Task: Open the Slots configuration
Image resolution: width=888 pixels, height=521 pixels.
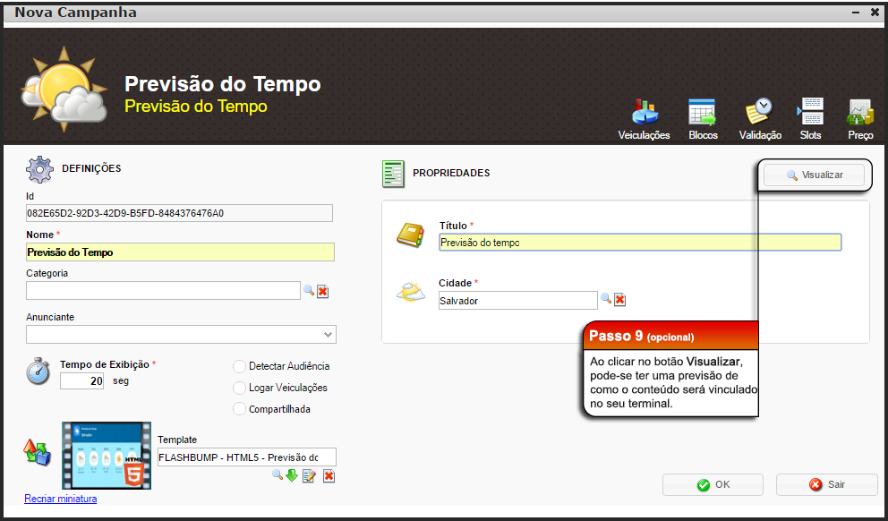Action: click(810, 118)
